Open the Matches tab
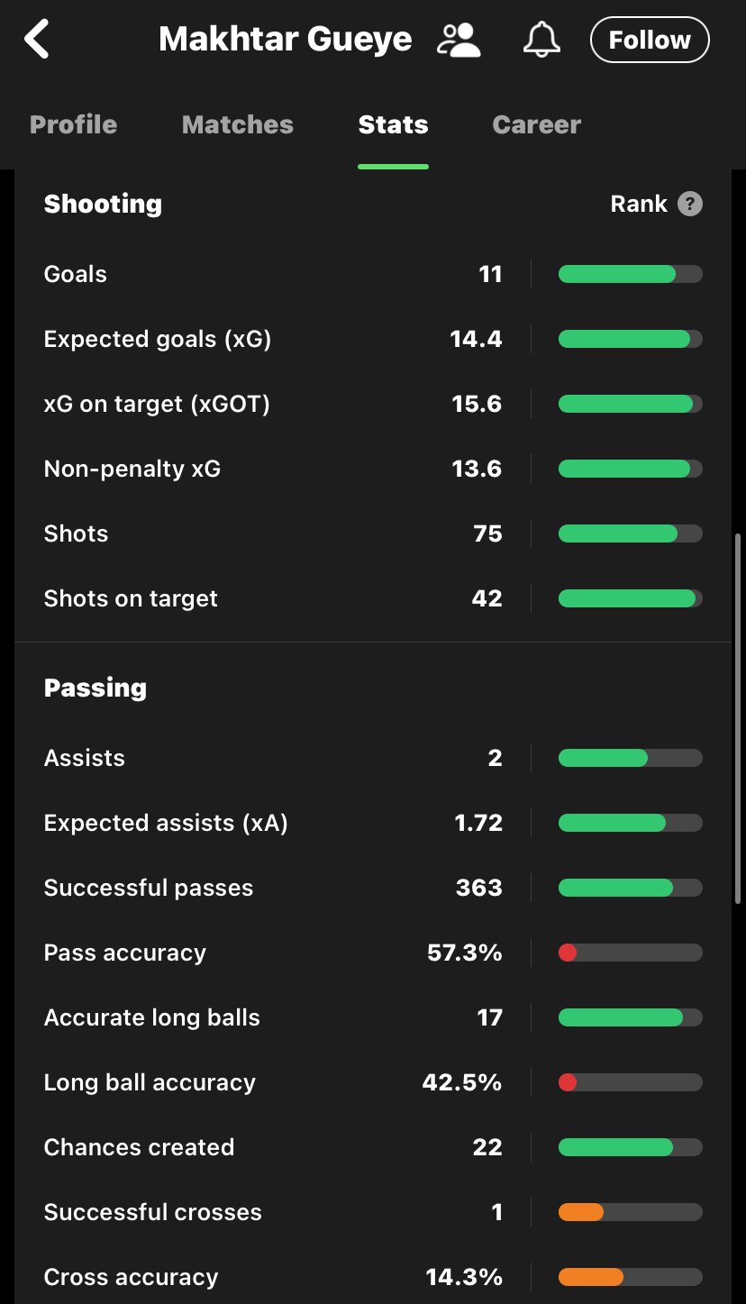The height and width of the screenshot is (1304, 746). pyautogui.click(x=238, y=124)
